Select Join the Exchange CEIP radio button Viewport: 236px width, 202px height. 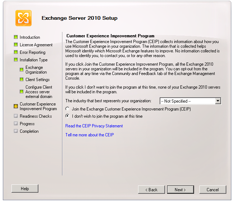[67, 109]
